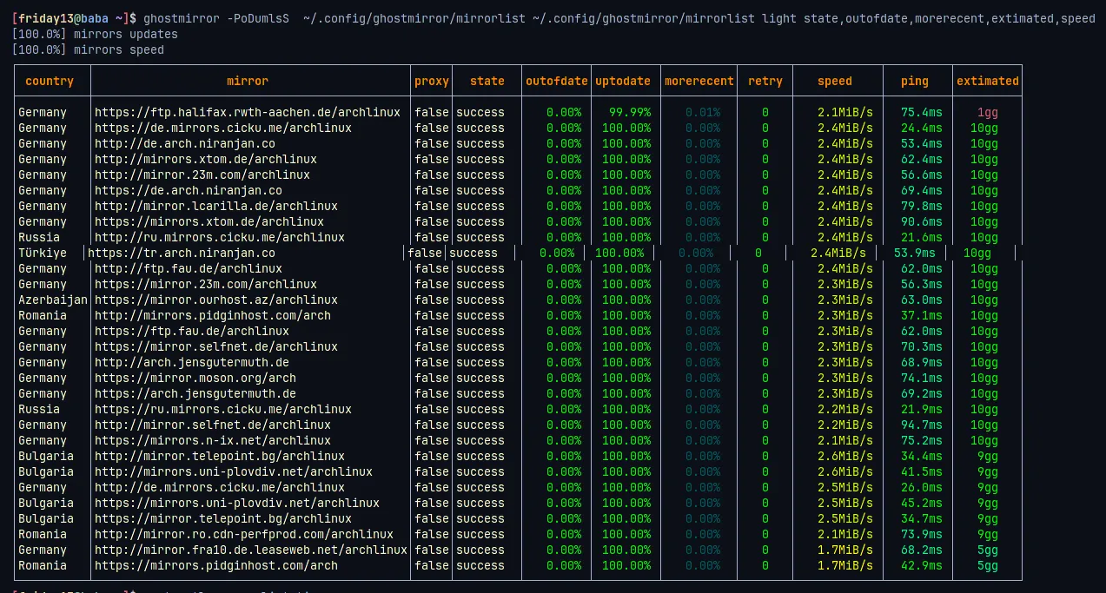Click the 0.01% morerecent value
Image resolution: width=1106 pixels, height=593 pixels.
tap(703, 112)
